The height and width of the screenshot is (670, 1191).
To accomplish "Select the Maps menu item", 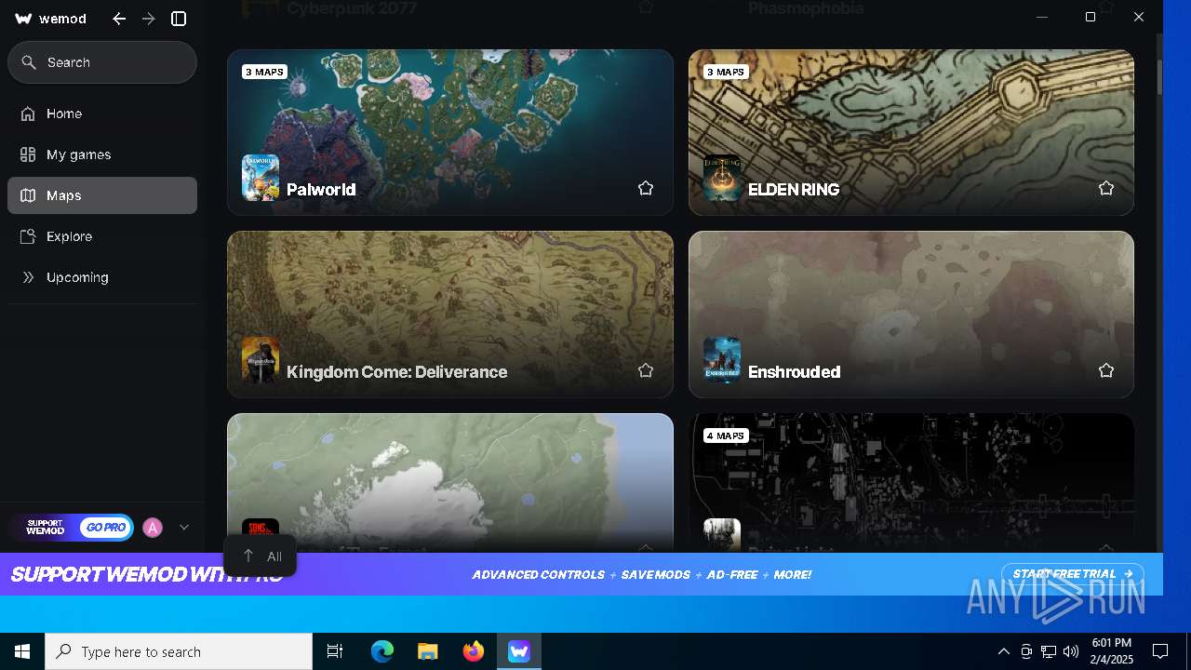I will pyautogui.click(x=102, y=195).
